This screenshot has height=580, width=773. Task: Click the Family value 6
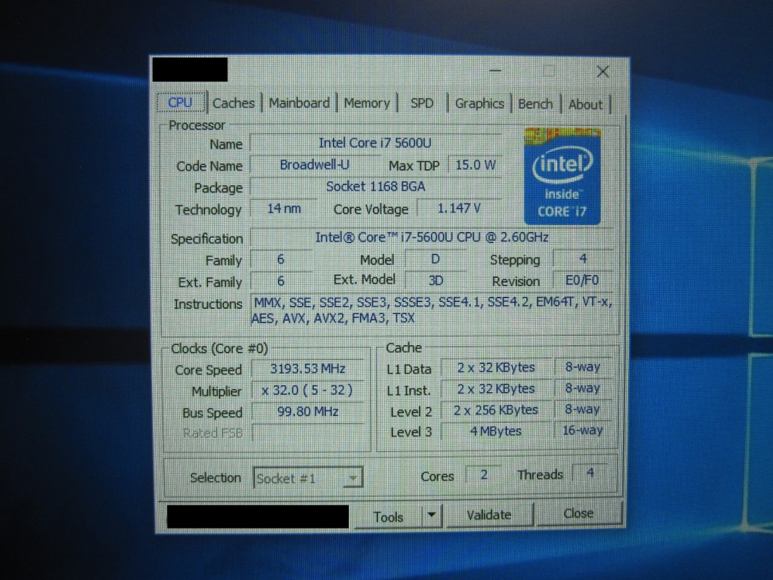tap(281, 259)
